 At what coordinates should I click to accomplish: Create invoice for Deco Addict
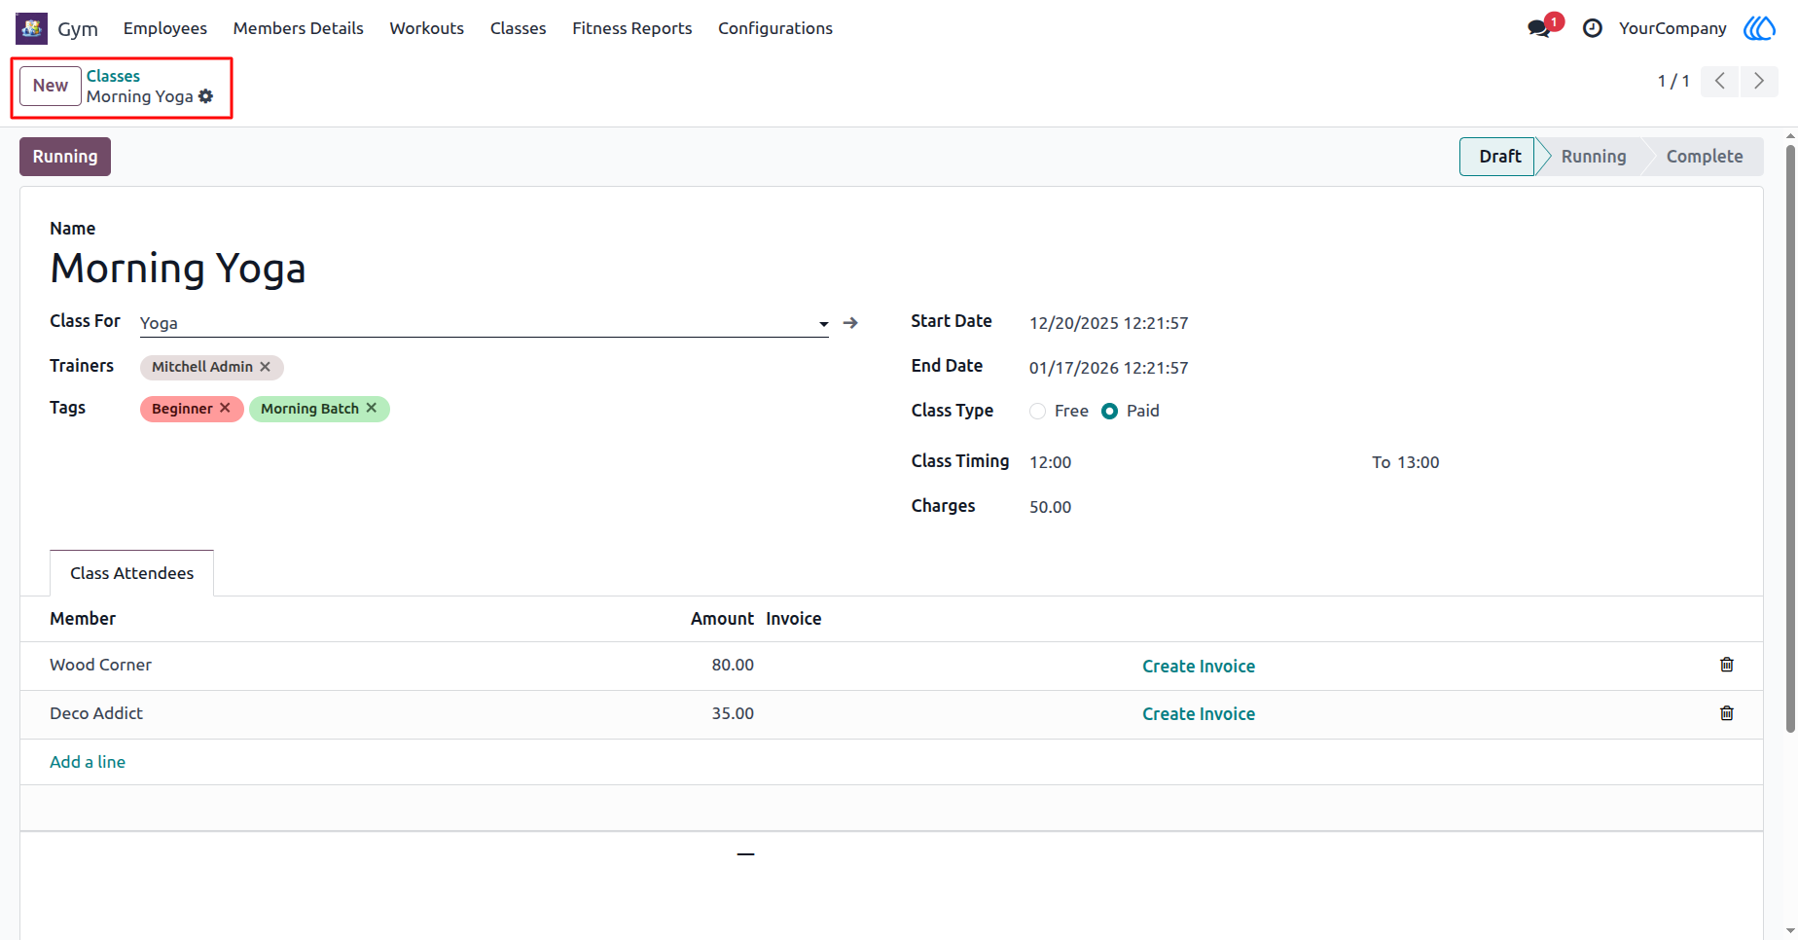(x=1199, y=714)
